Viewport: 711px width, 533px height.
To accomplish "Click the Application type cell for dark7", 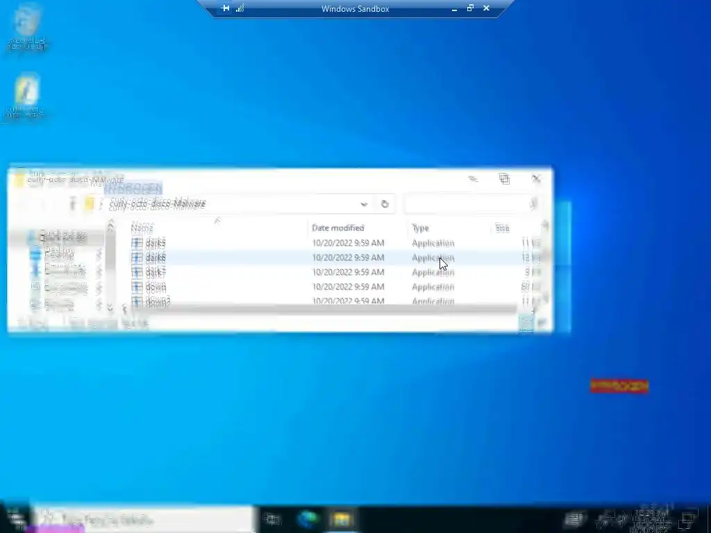I will tap(433, 272).
